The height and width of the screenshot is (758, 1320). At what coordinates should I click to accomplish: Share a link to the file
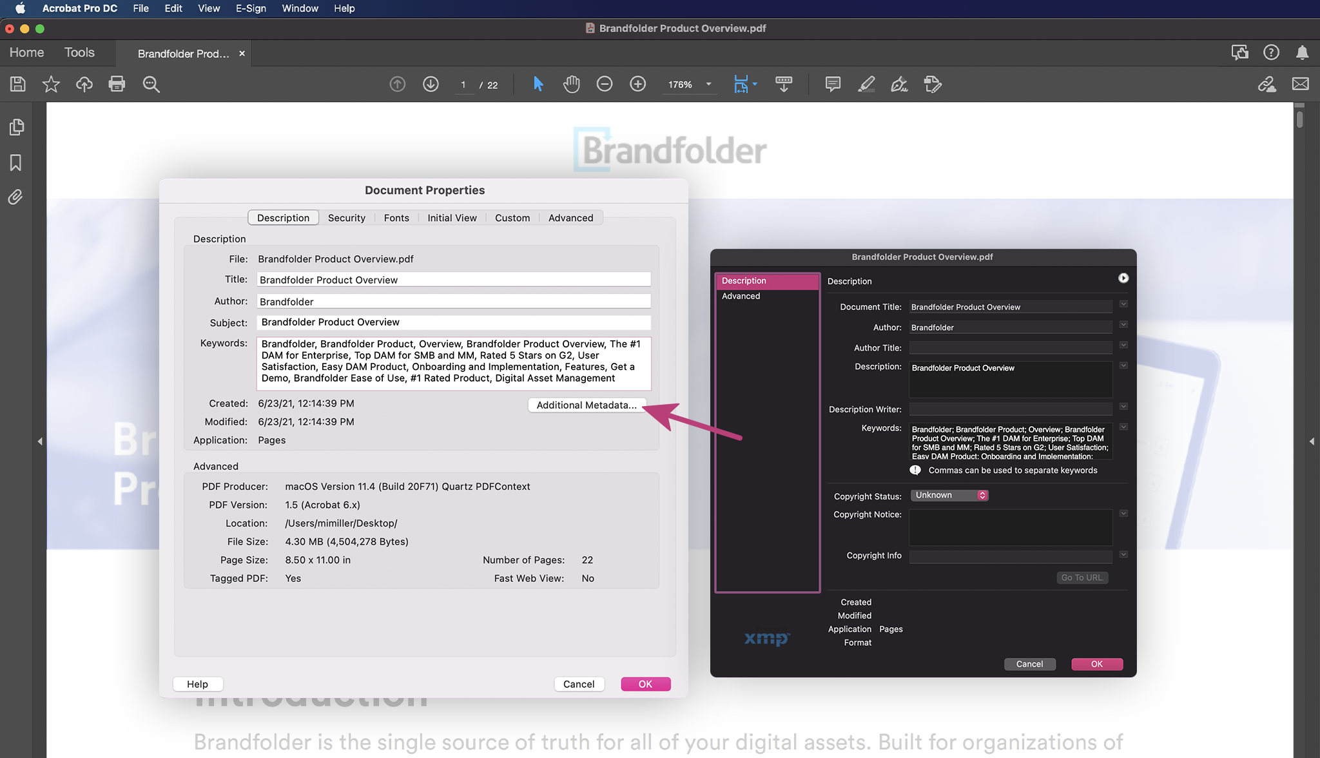coord(1267,84)
